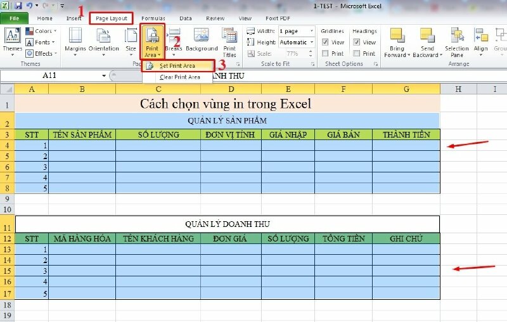
Task: Open Page Setup dialog launcher
Action: click(238, 64)
